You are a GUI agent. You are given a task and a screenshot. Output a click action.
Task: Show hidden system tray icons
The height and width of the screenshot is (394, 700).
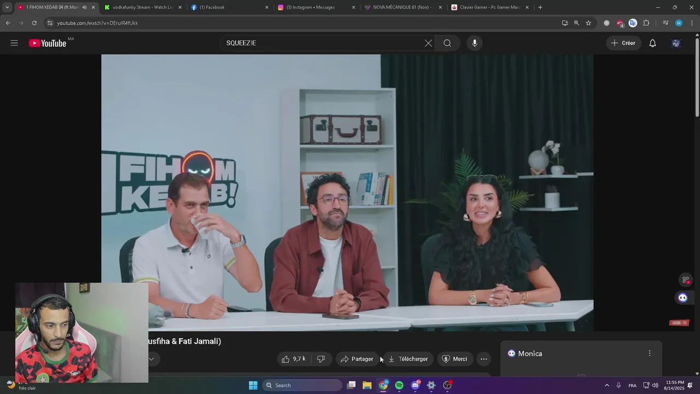606,385
